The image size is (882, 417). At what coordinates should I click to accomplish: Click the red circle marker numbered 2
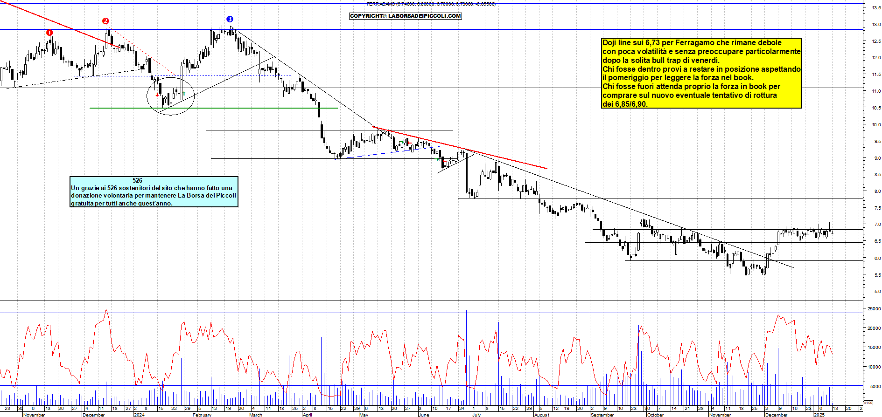[x=105, y=21]
